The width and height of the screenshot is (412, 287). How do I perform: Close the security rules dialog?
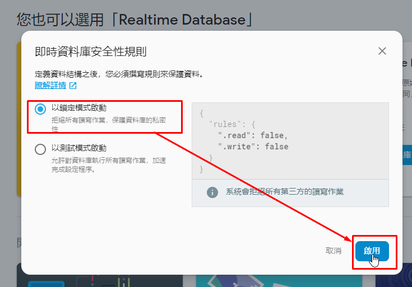click(382, 51)
